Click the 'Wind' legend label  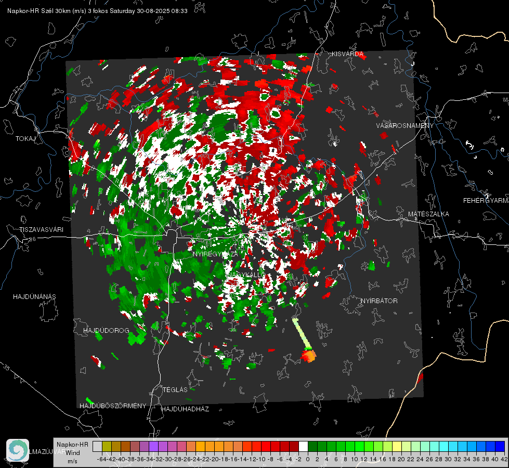click(73, 453)
